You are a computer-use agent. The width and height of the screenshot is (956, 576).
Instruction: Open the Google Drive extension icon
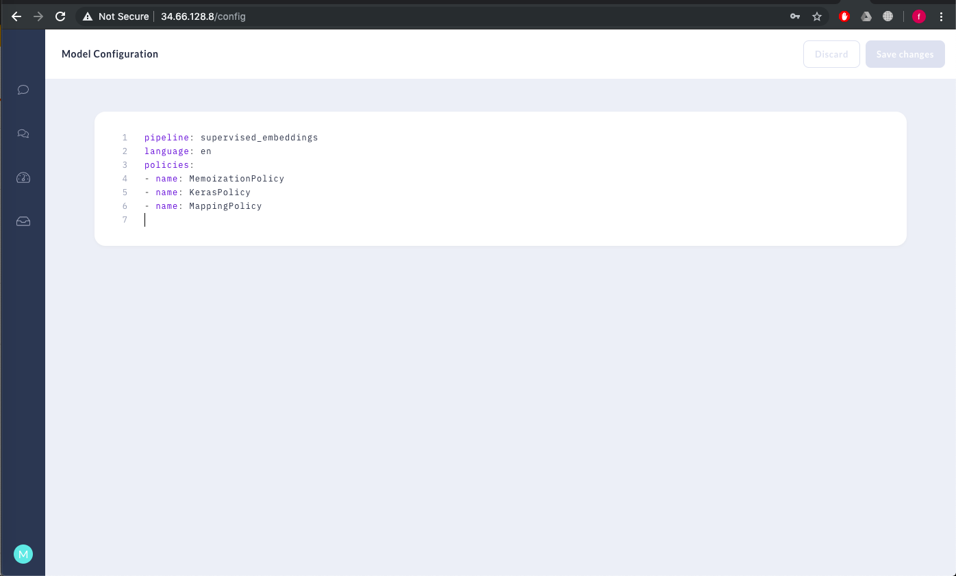click(866, 16)
